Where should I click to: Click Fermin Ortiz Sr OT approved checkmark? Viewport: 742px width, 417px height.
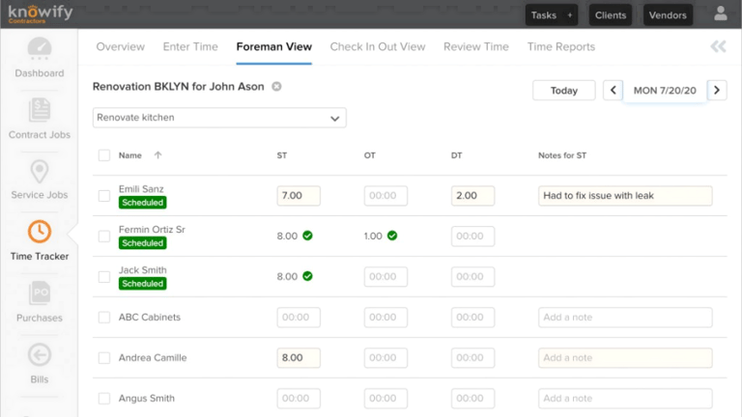click(392, 236)
